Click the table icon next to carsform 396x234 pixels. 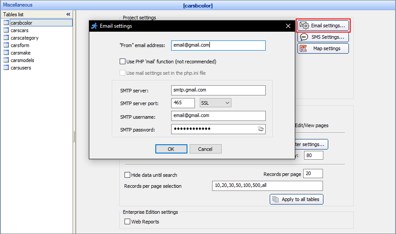6,45
